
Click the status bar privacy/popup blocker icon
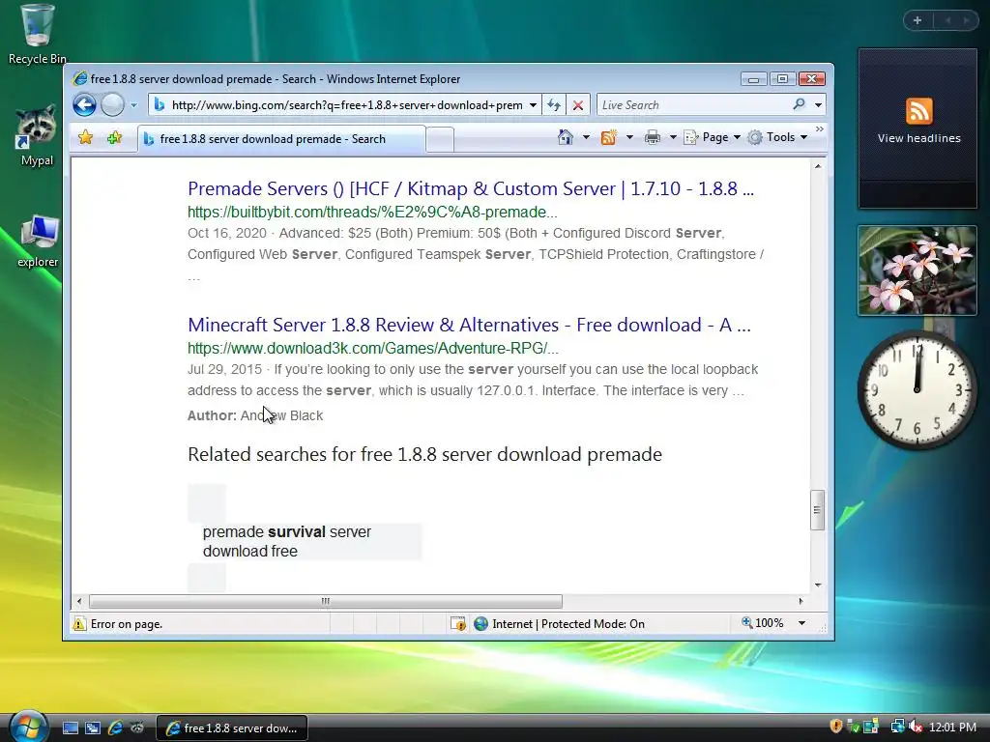458,624
